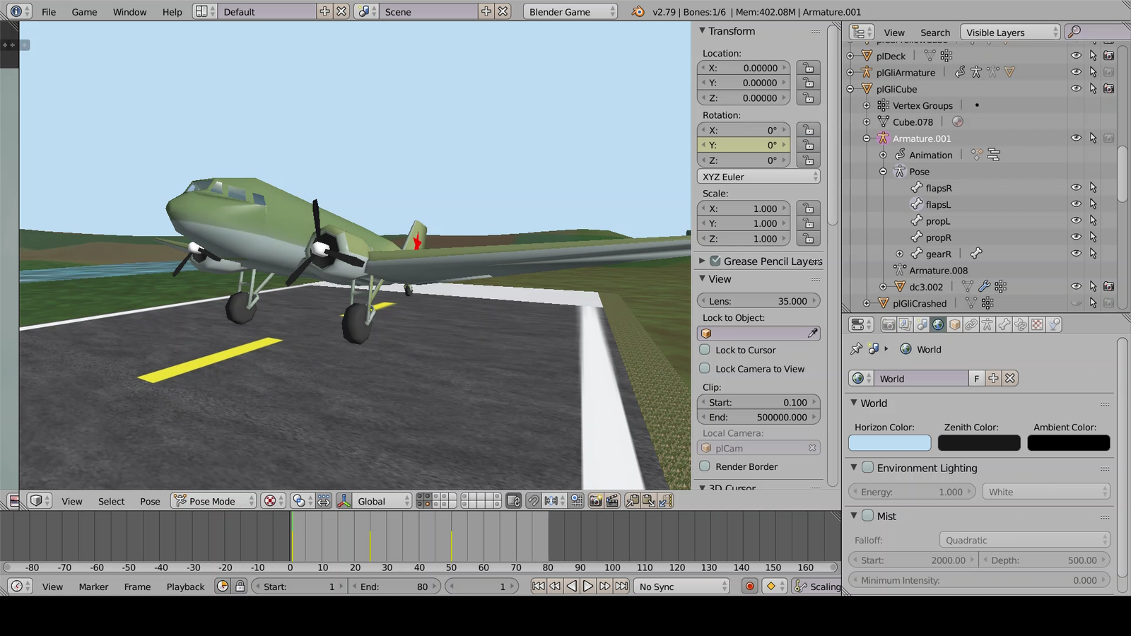Enable the Lock Camera to View checkbox
This screenshot has height=636, width=1131.
click(x=705, y=368)
